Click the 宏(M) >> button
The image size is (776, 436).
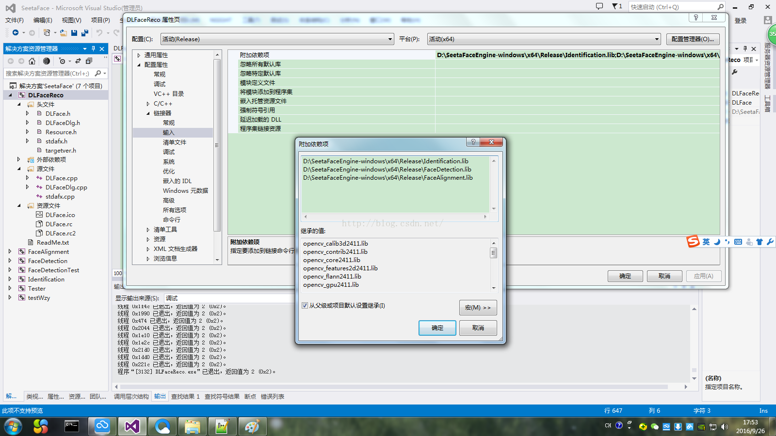[x=478, y=308]
